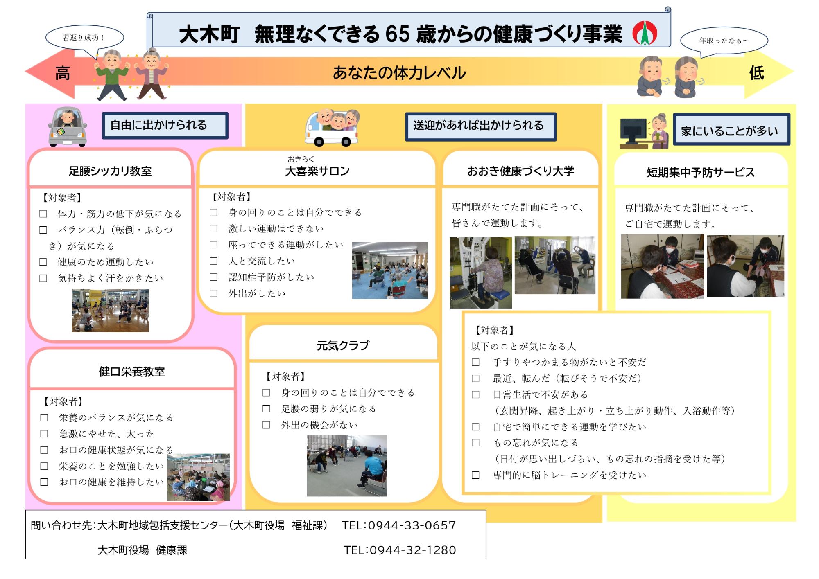Check 健康のため運動したい box
This screenshot has width=819, height=579.
pyautogui.click(x=43, y=262)
